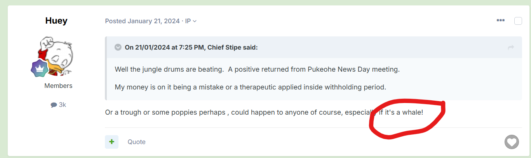Click the Chief Stipe said quote header

(x=191, y=47)
